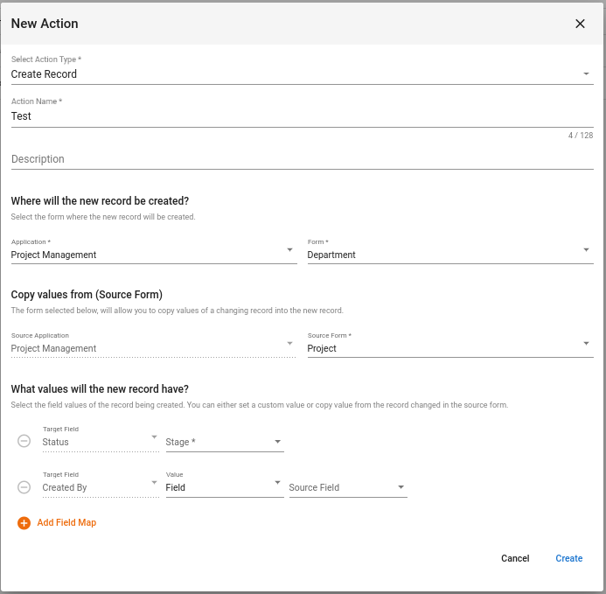Click the orange plus Add Field Map icon
The image size is (606, 594).
24,523
